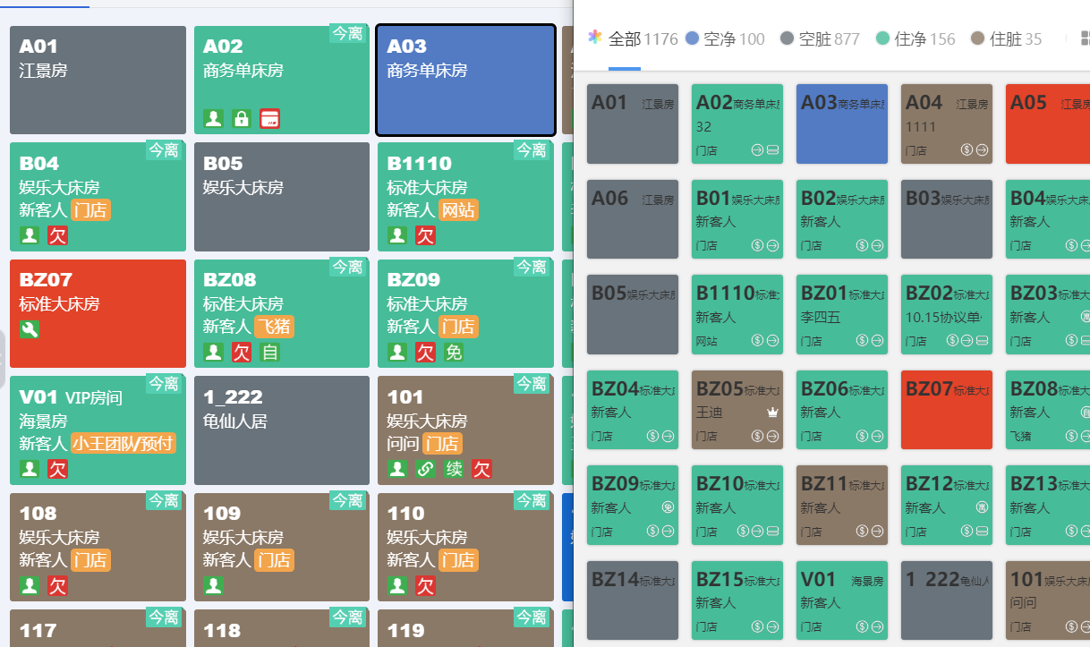Open the grey B05 娱乐大床房 card on left
The image size is (1090, 647).
282,197
